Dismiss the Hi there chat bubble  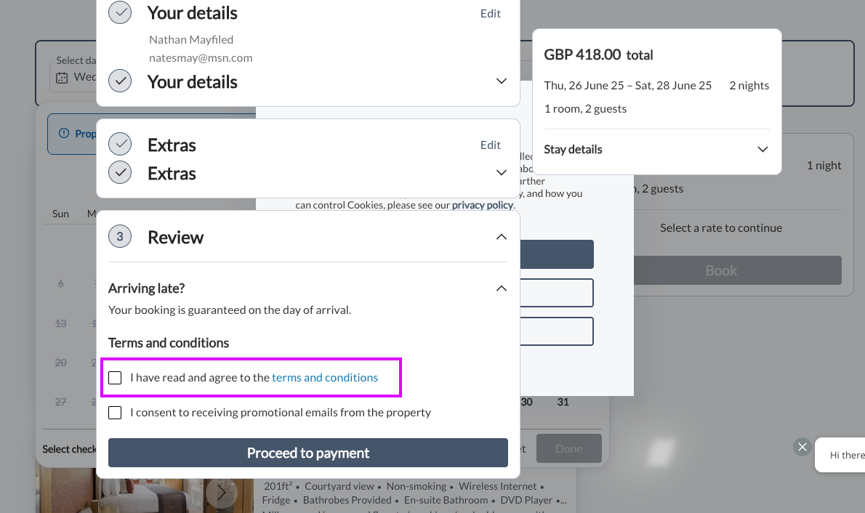click(x=802, y=447)
